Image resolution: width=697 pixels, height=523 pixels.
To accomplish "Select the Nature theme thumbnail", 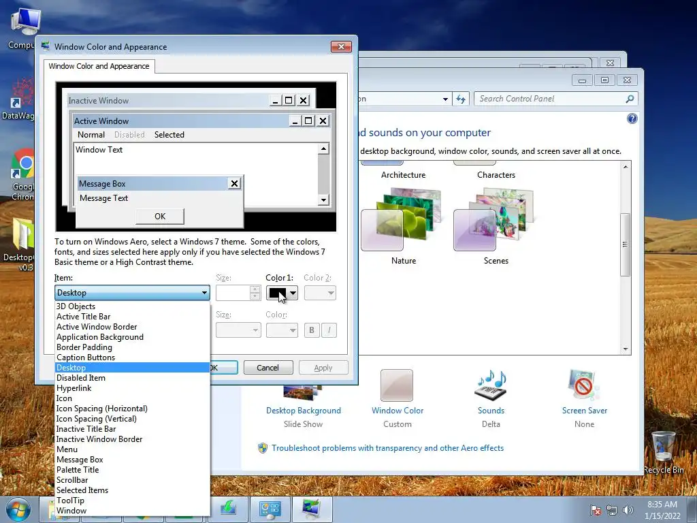I will [403, 221].
